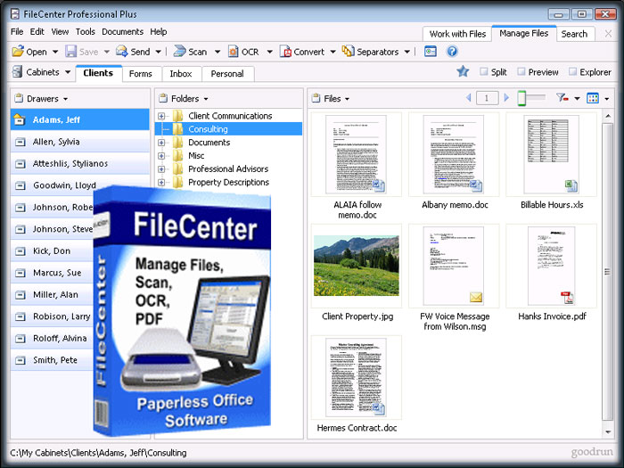Switch to the Search tab
Viewport: 624px width, 468px height.
click(574, 34)
